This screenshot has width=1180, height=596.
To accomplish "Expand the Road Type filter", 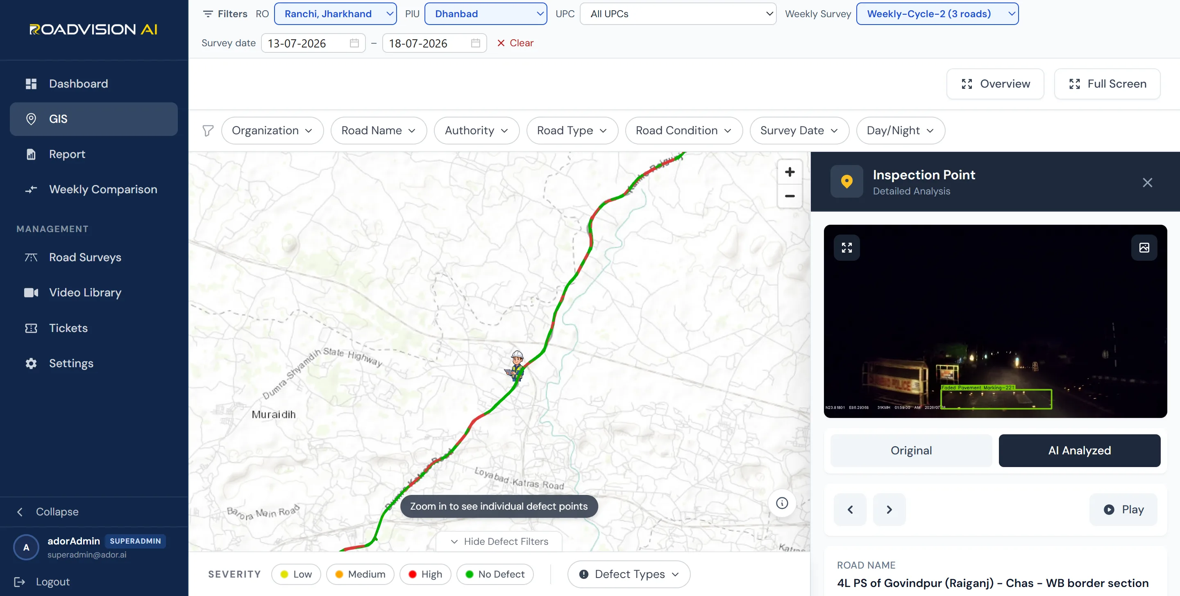I will point(572,131).
